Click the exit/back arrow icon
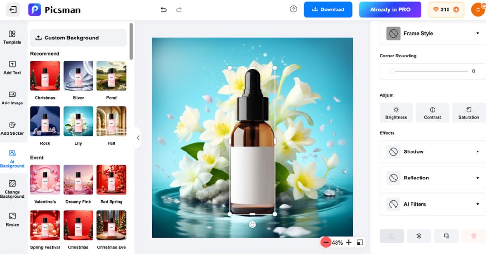The width and height of the screenshot is (486, 255). 13,9
